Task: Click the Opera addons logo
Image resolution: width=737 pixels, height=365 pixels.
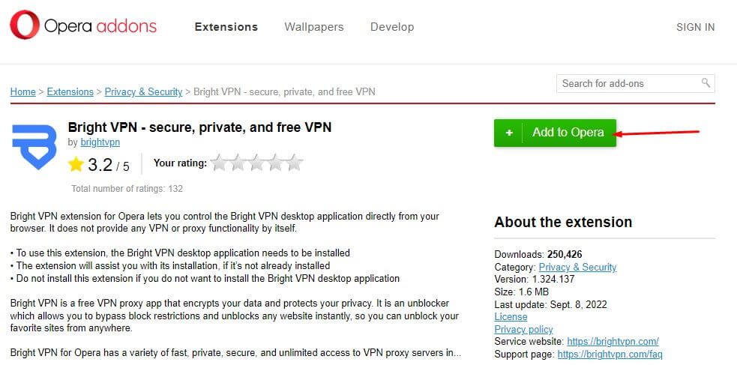Action: point(82,27)
